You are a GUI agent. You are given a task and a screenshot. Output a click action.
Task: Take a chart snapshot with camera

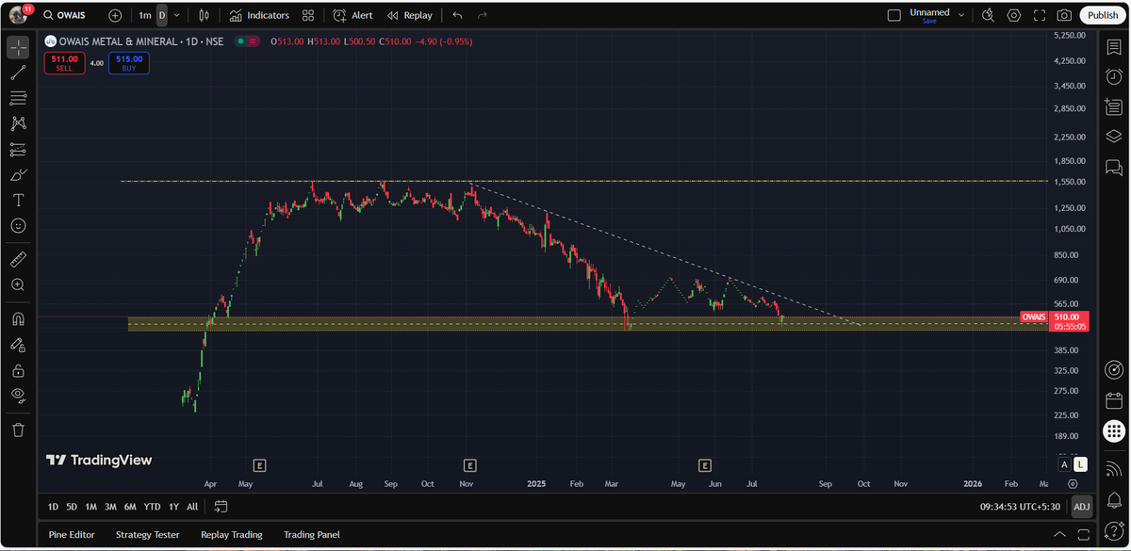tap(1064, 15)
